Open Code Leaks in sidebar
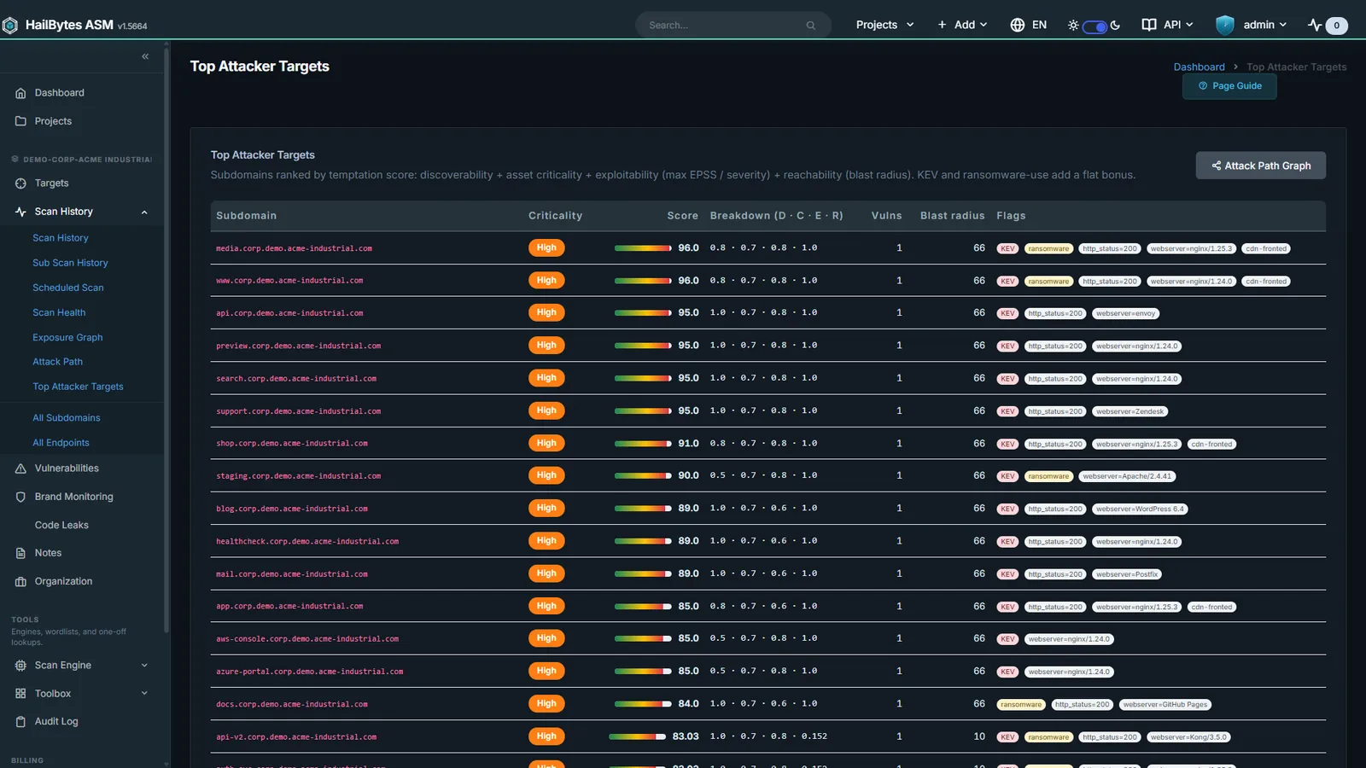 click(61, 526)
